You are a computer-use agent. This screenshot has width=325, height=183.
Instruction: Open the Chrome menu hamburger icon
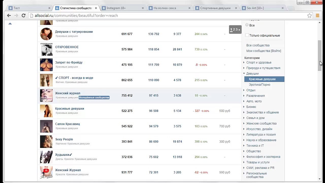tap(317, 16)
